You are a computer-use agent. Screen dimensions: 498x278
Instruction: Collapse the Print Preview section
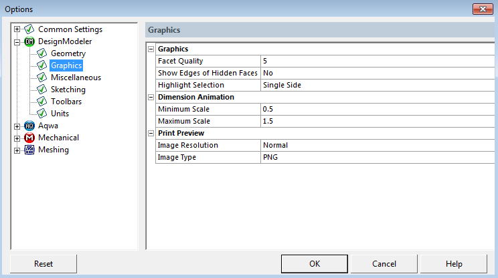pos(151,134)
